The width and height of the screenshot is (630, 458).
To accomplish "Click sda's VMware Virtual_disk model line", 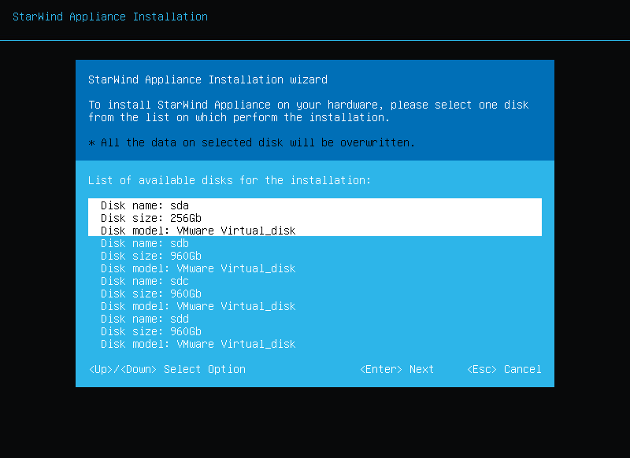I will pyautogui.click(x=198, y=231).
